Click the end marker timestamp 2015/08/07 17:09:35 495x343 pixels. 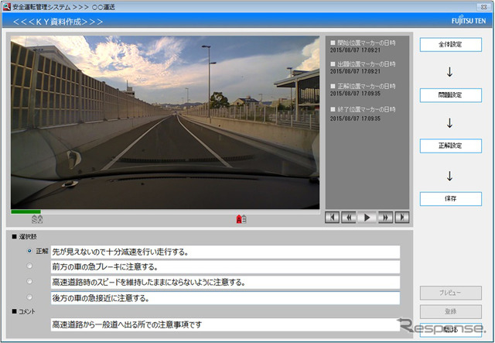click(355, 118)
